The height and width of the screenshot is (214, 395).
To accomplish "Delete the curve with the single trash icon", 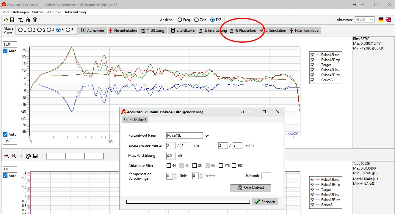I will 35,20.
